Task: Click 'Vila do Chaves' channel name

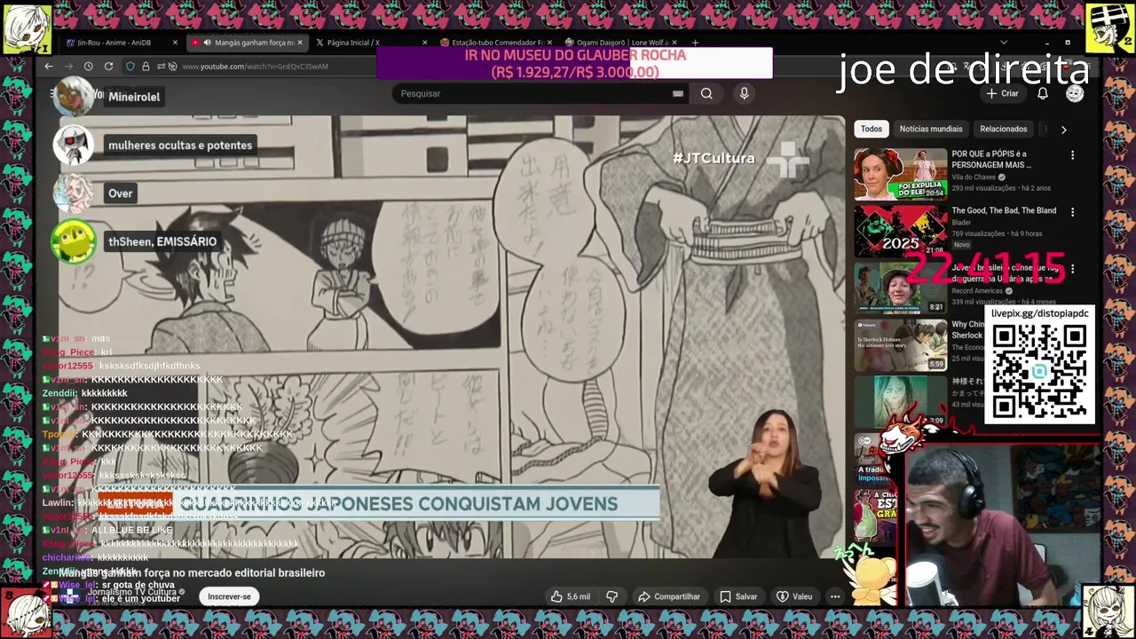Action: tap(975, 177)
